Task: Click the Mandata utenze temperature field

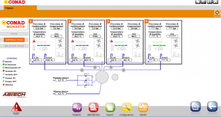Action: tap(61, 80)
